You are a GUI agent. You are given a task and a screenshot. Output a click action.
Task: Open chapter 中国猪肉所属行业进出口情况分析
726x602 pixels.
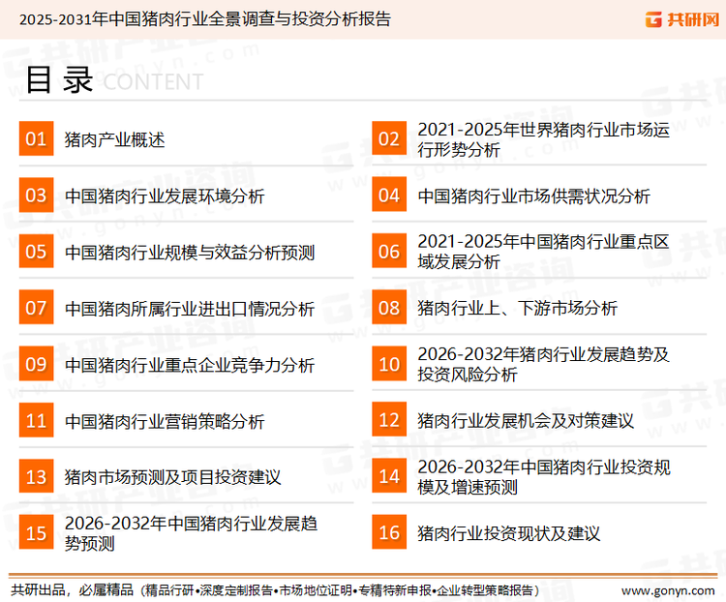pos(190,309)
